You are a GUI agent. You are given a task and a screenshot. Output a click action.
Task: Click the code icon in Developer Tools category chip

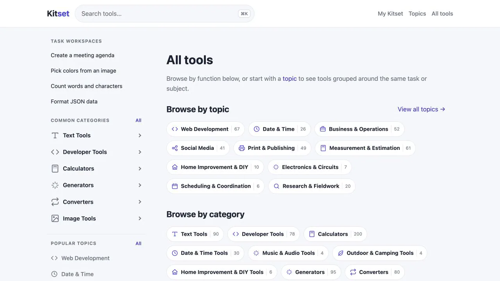tap(236, 234)
